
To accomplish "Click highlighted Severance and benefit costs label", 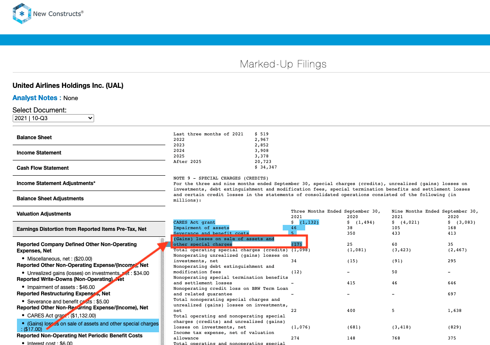I will (x=211, y=233).
